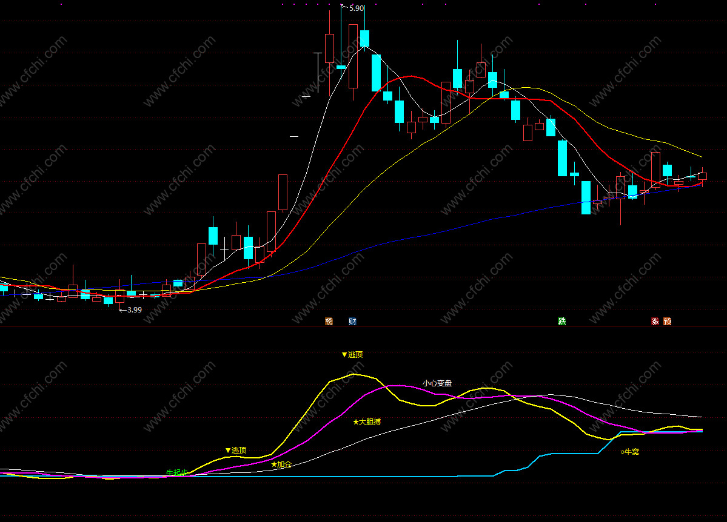
Task: Click the highest candlestick under 5.90
Action: (341, 67)
